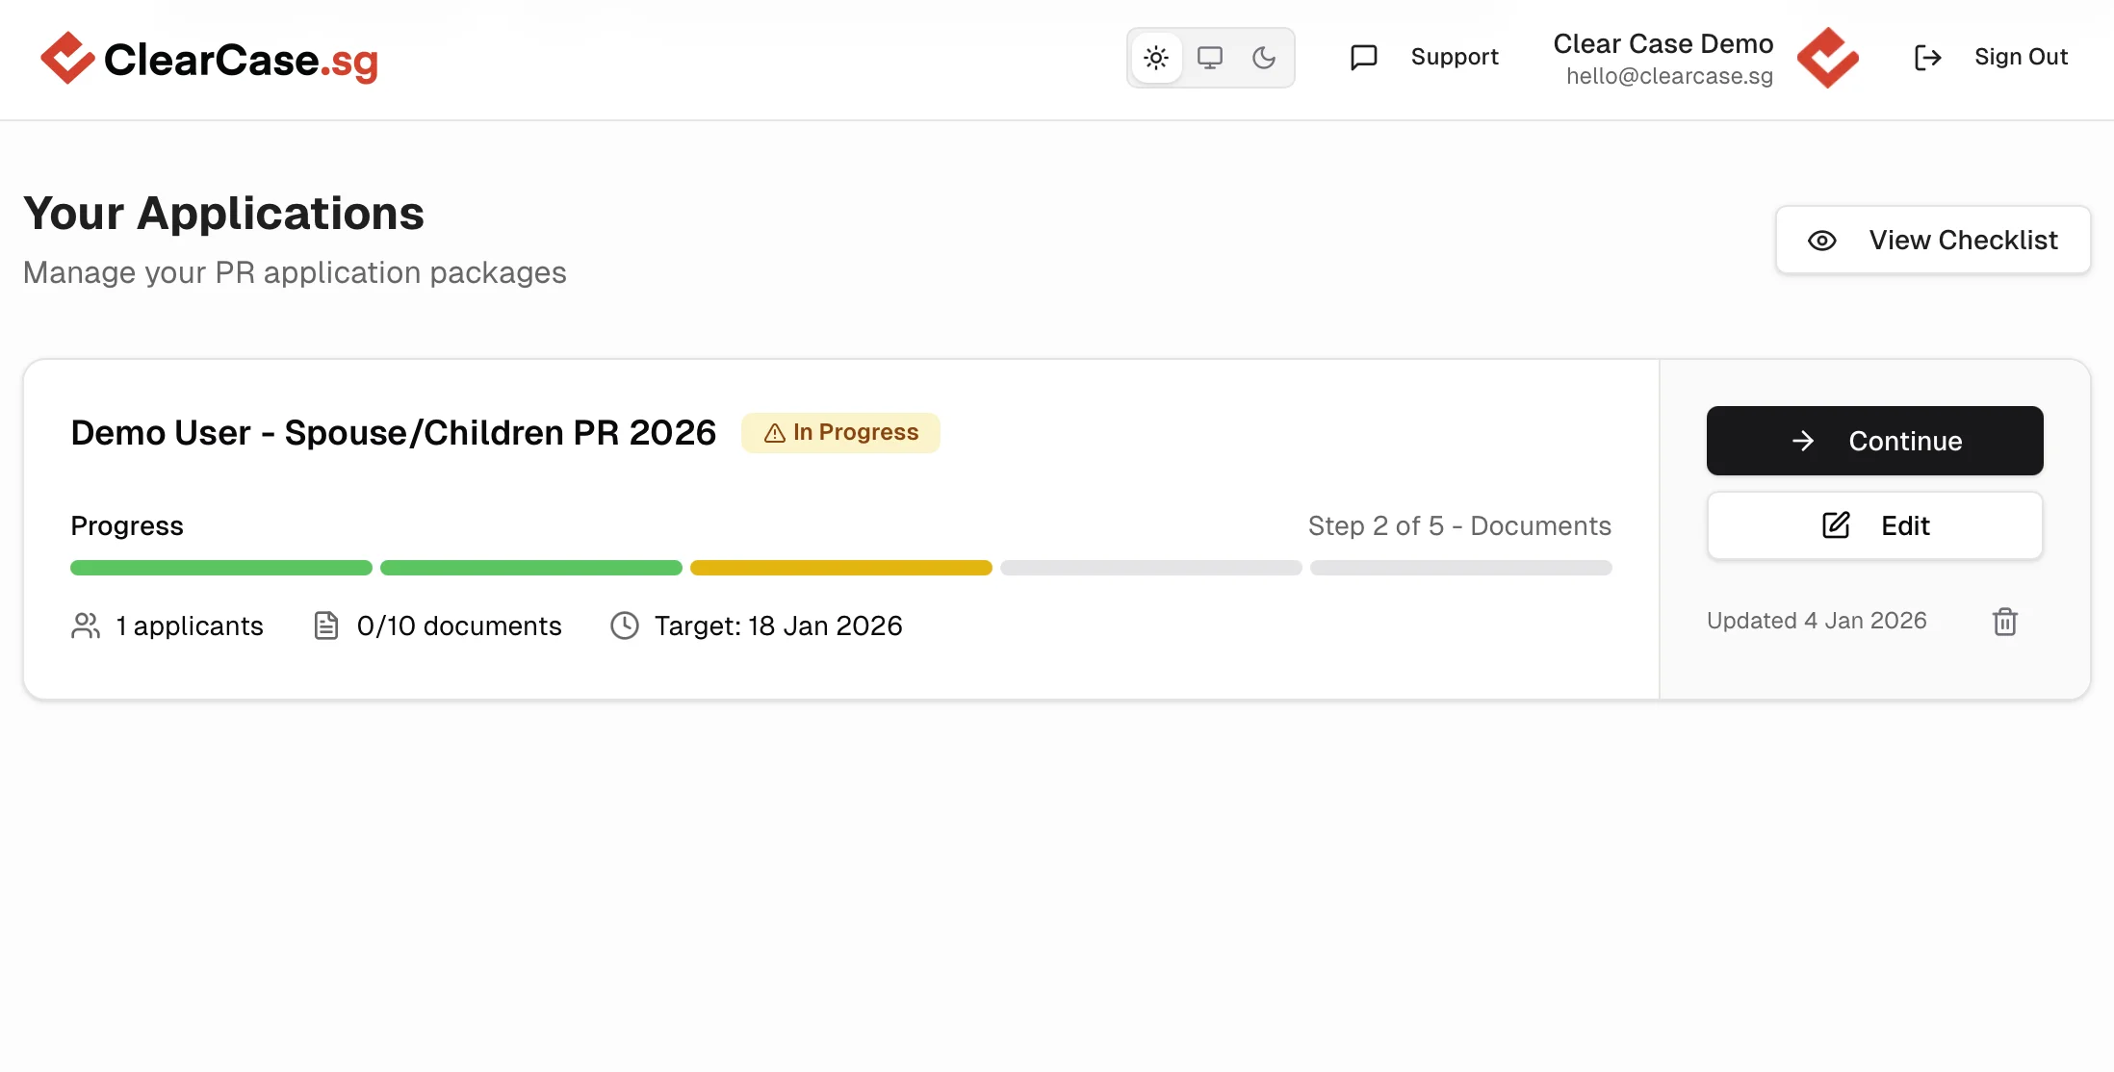Click the yellow progress segment
Screen dimensions: 2114x1072
(840, 568)
